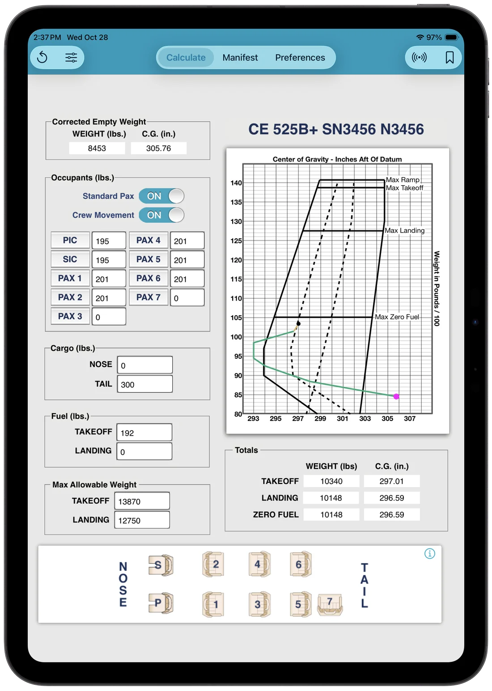Edit the PAX 7 weight field
The height and width of the screenshot is (691, 492).
click(x=187, y=297)
